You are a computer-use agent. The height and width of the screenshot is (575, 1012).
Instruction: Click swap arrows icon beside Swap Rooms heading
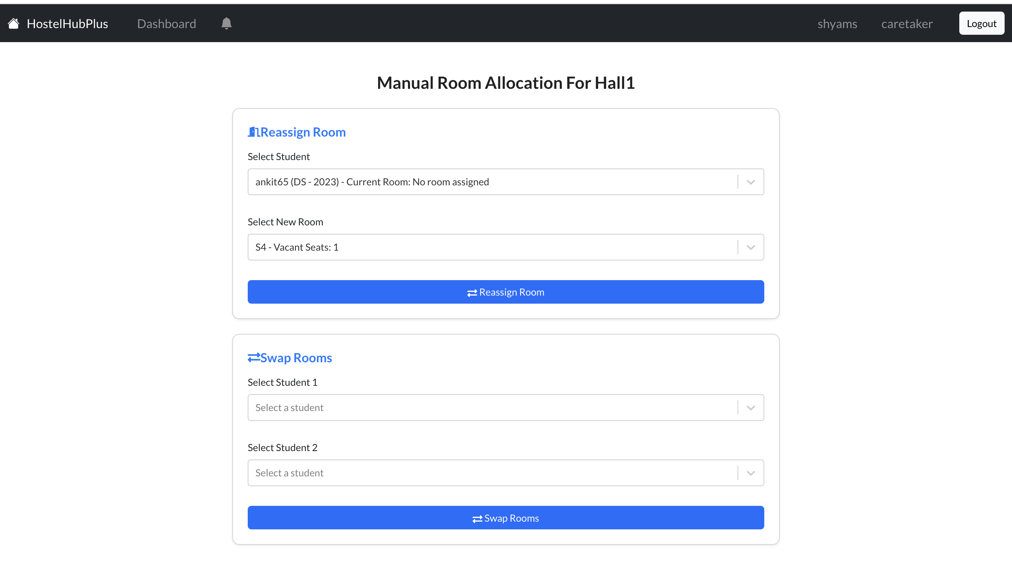point(254,357)
